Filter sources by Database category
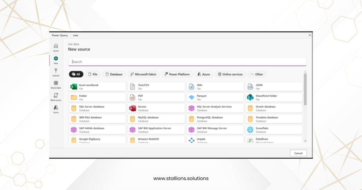This screenshot has height=190, width=362. coord(114,74)
